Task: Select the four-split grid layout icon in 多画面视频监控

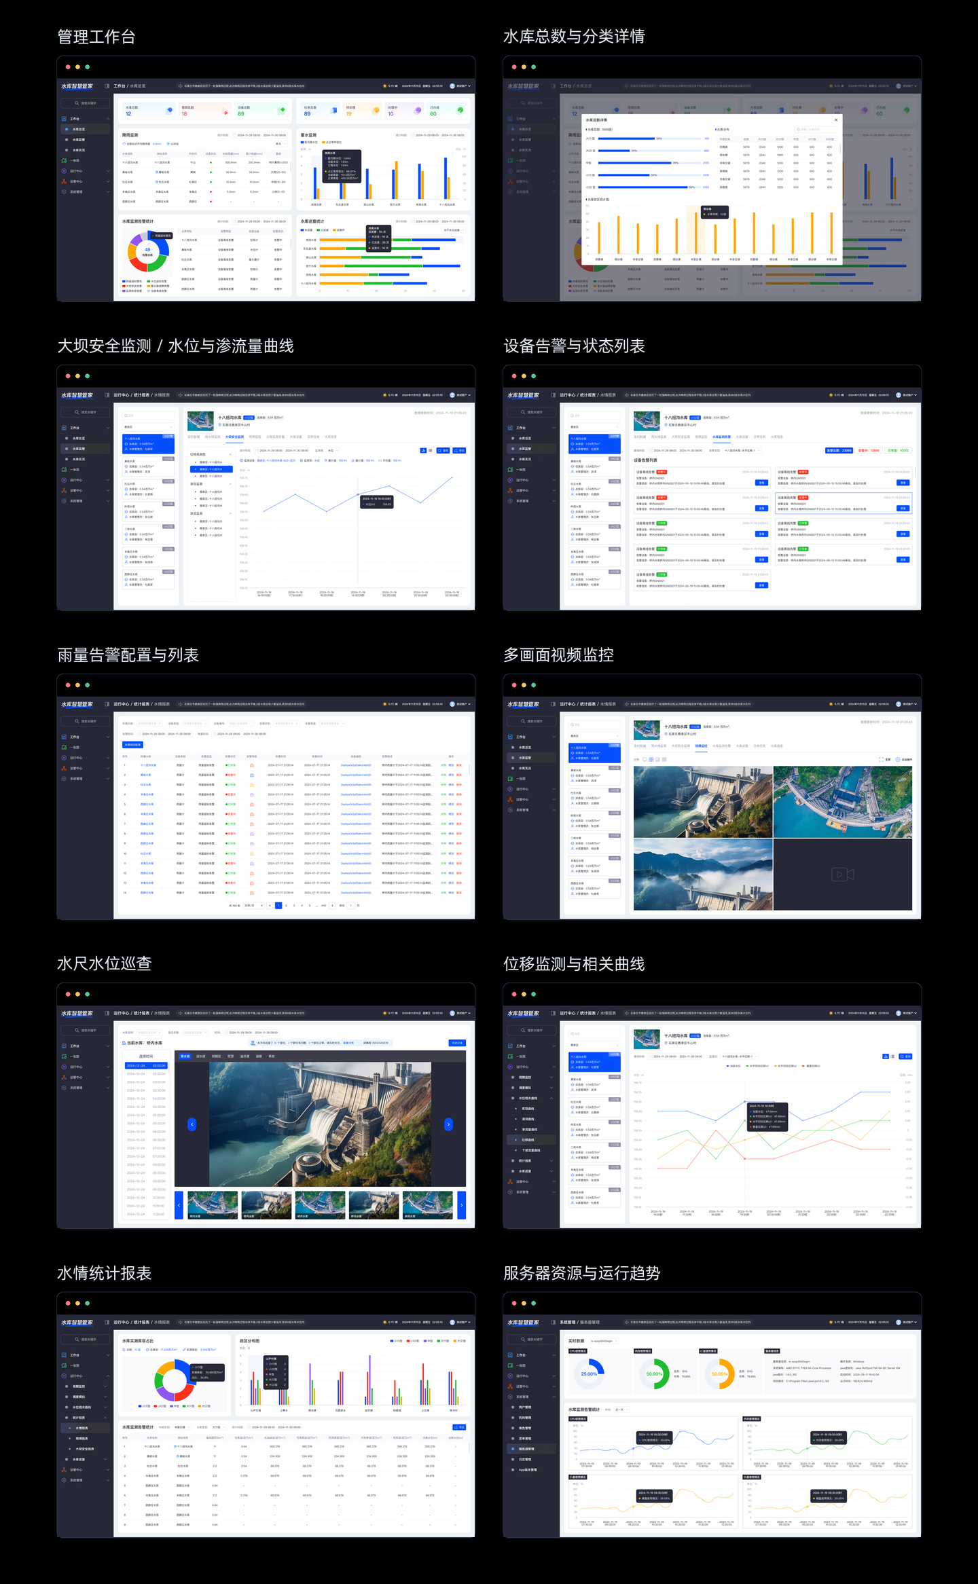Action: pos(651,759)
